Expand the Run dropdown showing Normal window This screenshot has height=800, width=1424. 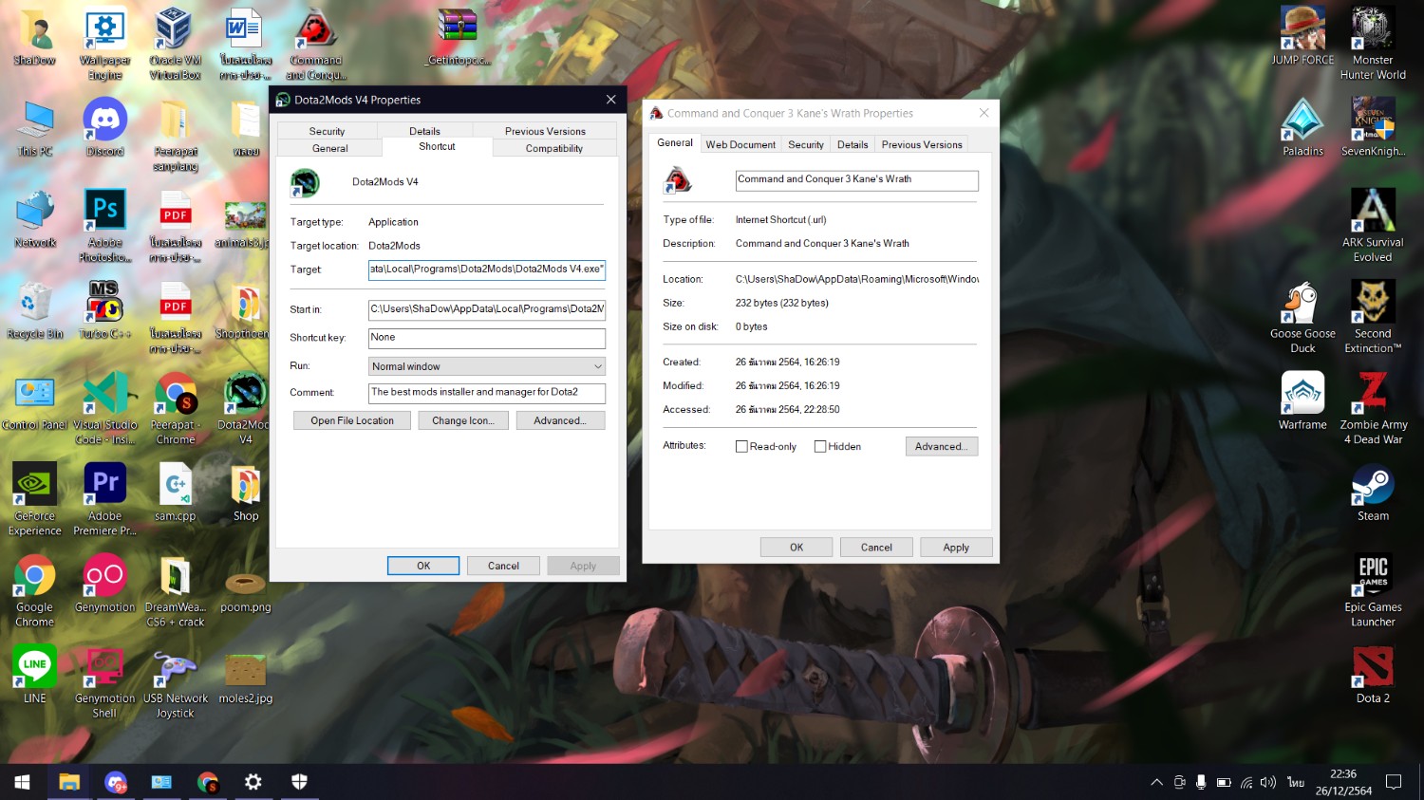pyautogui.click(x=487, y=366)
